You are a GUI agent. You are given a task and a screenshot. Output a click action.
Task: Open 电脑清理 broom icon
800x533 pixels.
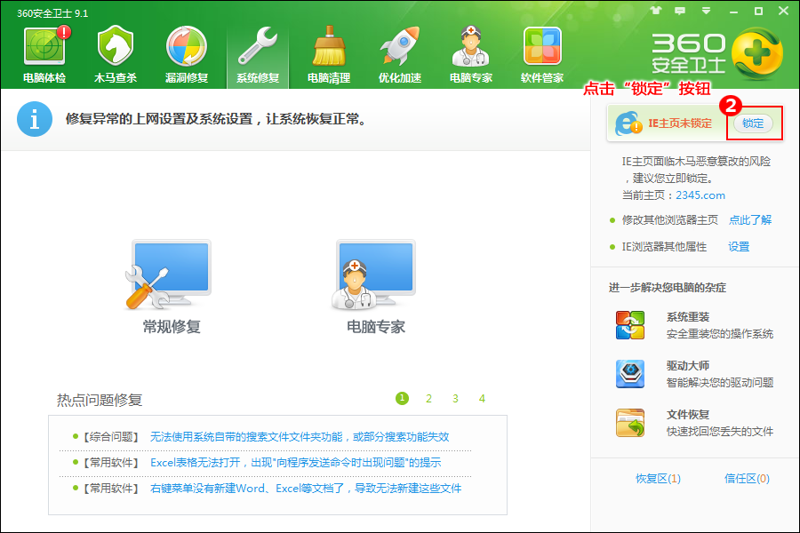click(329, 46)
